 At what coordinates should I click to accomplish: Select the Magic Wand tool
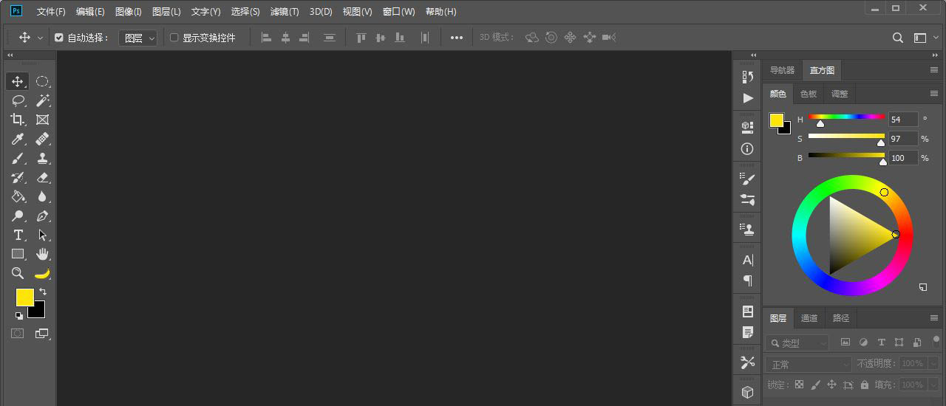pyautogui.click(x=42, y=100)
